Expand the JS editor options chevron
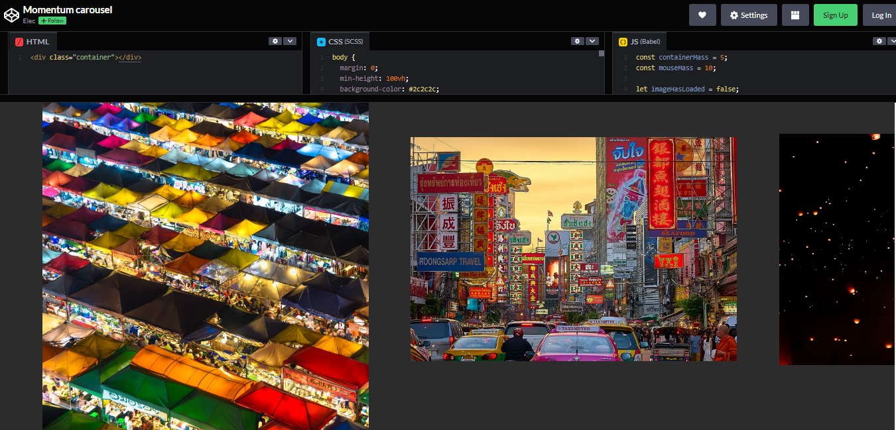896x430 pixels. [x=892, y=40]
